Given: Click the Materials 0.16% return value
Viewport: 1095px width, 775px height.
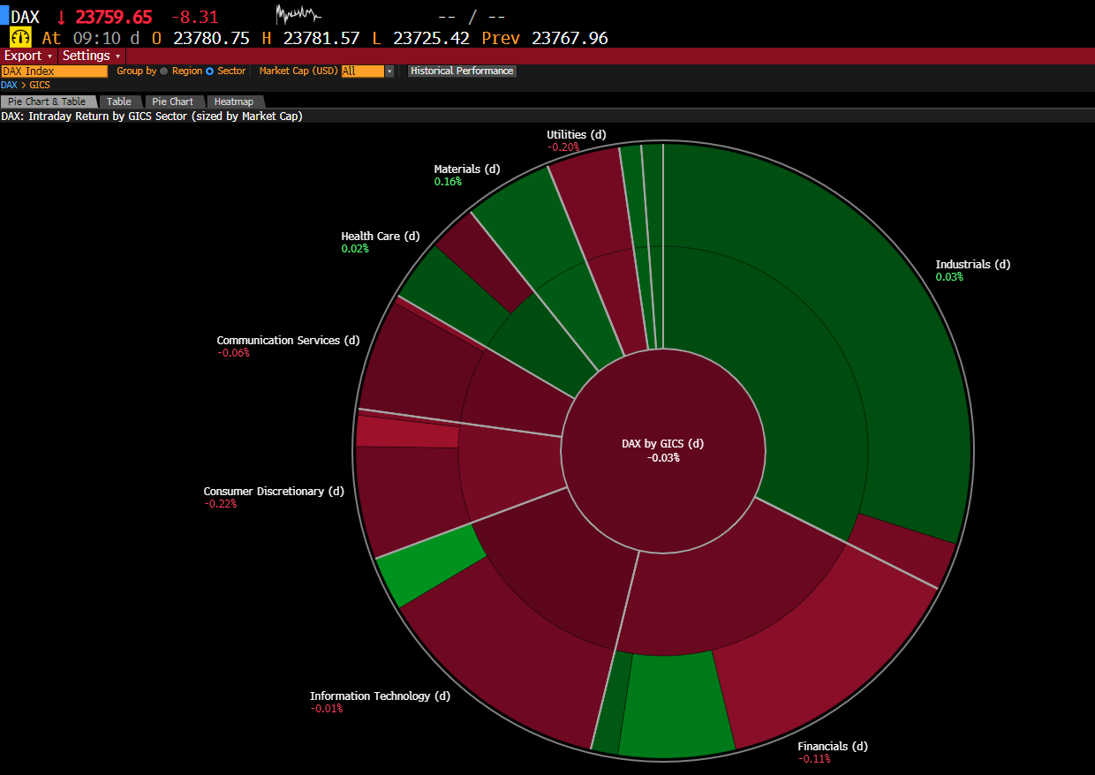Looking at the screenshot, I should tap(448, 181).
